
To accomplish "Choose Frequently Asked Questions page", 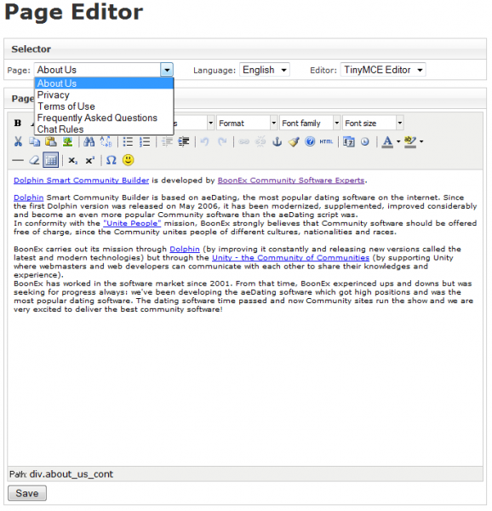I will (104, 118).
